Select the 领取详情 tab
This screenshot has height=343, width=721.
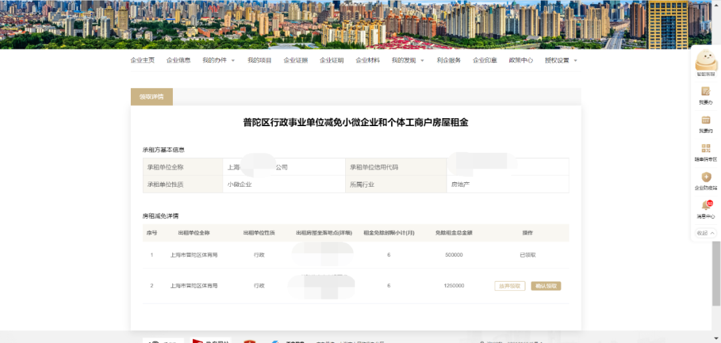152,97
